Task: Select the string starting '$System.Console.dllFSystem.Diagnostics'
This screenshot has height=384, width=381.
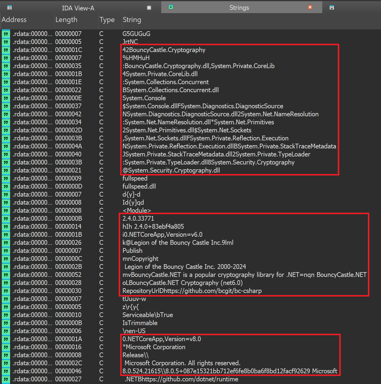Action: pos(203,106)
